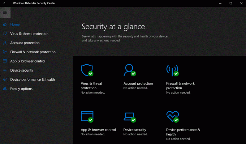
Task: Click the laptop icon in sidebar
Action: tap(5, 70)
